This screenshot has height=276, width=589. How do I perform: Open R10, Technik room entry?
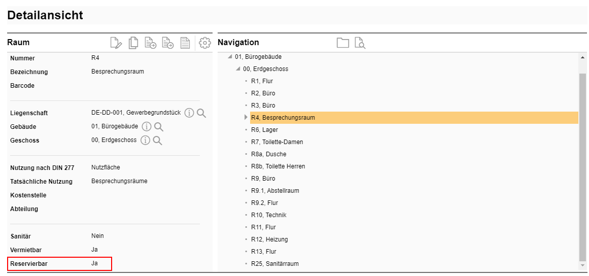coord(268,215)
